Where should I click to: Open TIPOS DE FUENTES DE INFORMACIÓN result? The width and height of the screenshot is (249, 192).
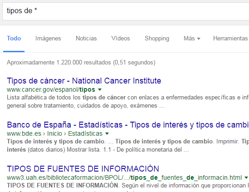click(83, 169)
